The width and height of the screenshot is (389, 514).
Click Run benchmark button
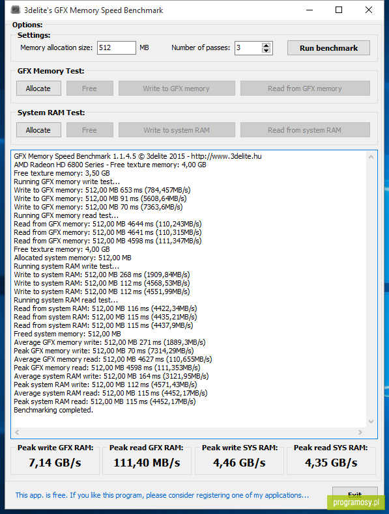pos(328,48)
